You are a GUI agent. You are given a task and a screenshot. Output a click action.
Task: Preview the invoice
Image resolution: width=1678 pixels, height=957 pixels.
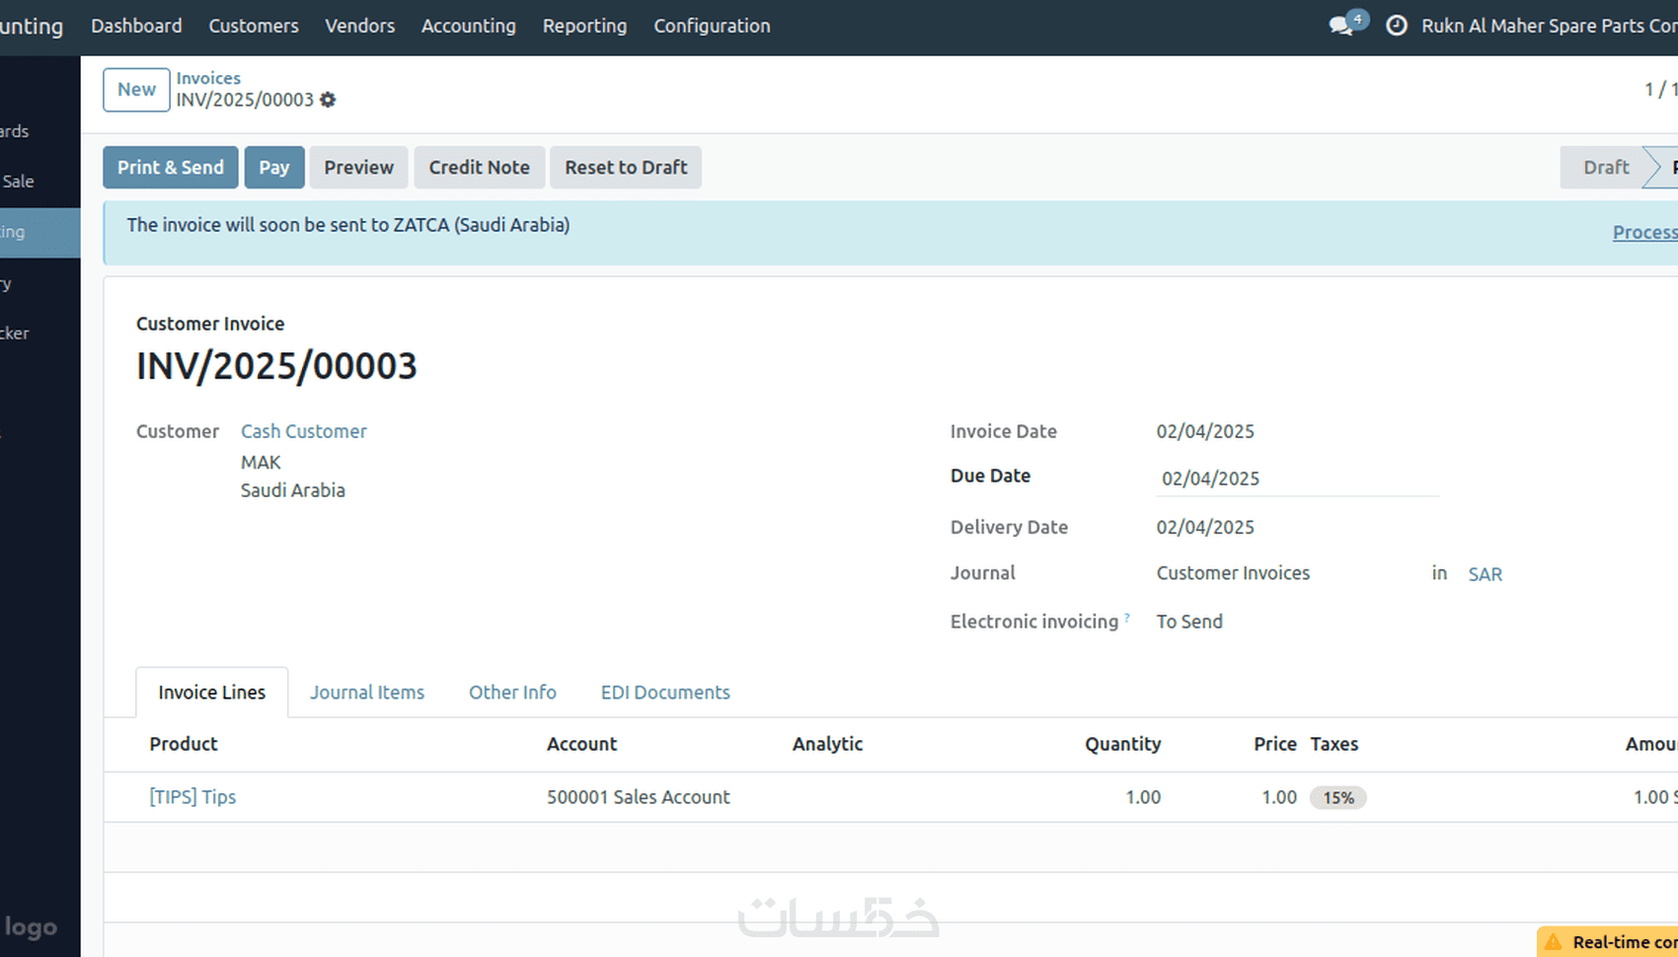coord(359,168)
